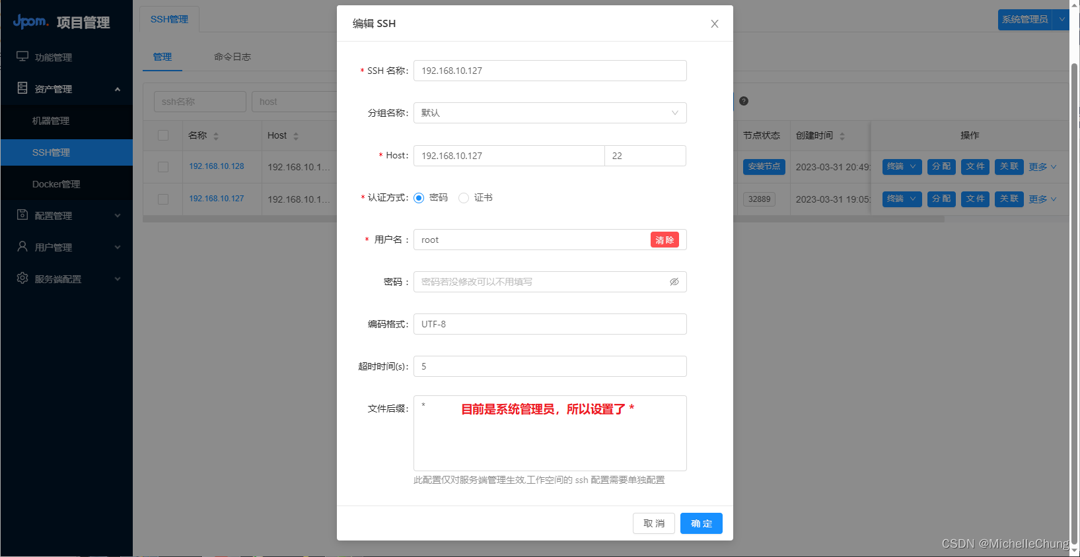
Task: Click 分配 for the 192.168.10.128 row
Action: pyautogui.click(x=941, y=166)
